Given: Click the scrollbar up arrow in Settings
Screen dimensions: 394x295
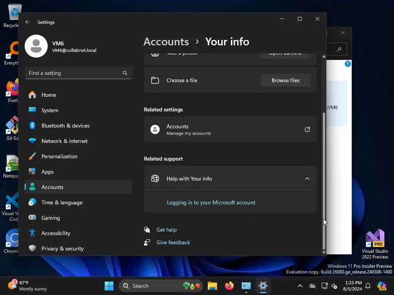Looking at the screenshot, I should coord(324,57).
